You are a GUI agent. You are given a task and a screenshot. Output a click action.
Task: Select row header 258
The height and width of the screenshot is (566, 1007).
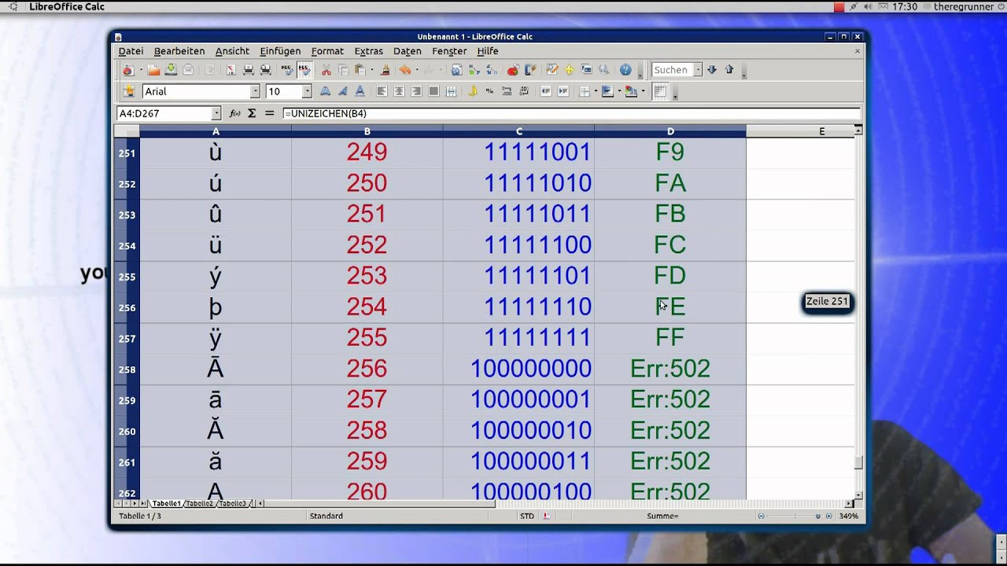point(127,369)
